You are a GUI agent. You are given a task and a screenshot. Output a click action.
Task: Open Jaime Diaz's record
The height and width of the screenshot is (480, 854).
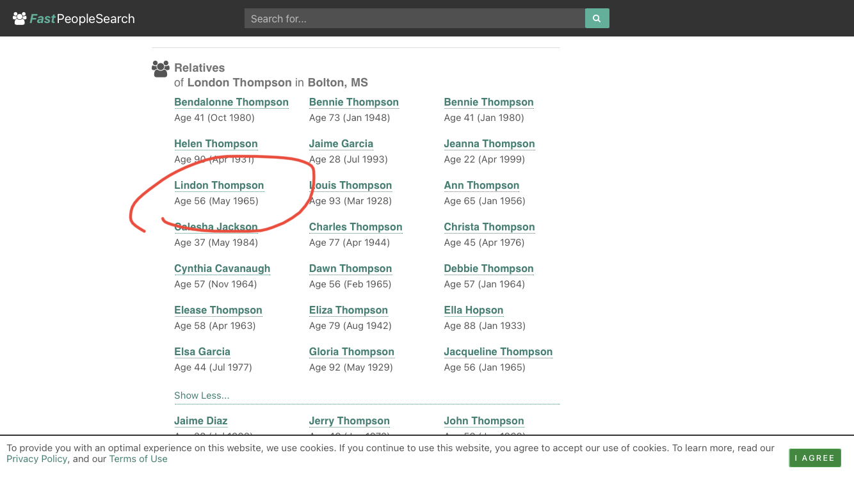[201, 421]
